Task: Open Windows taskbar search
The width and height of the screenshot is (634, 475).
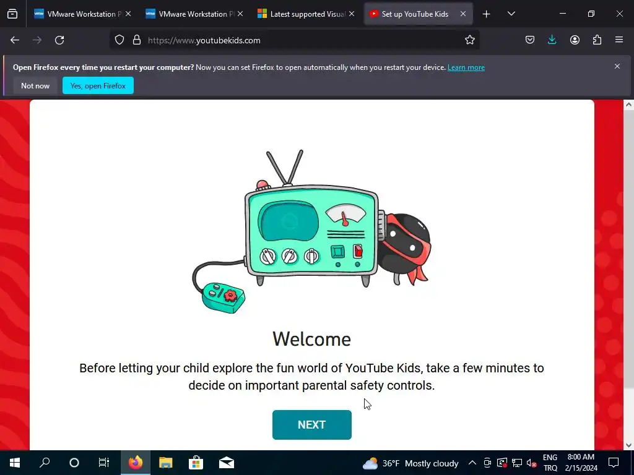Action: click(45, 463)
